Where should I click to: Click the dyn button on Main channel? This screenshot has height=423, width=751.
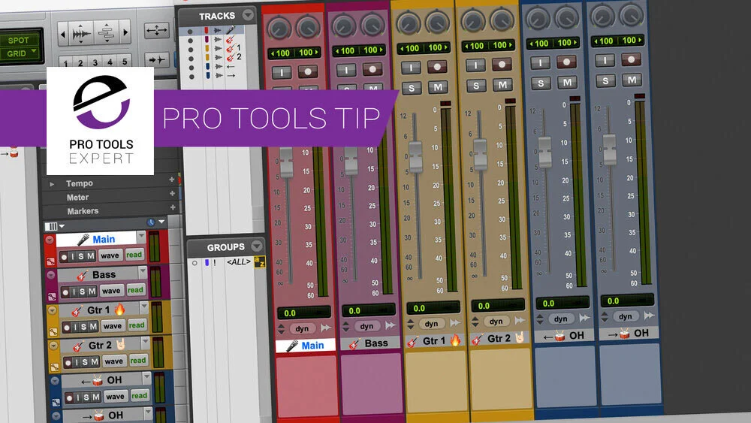click(x=302, y=328)
